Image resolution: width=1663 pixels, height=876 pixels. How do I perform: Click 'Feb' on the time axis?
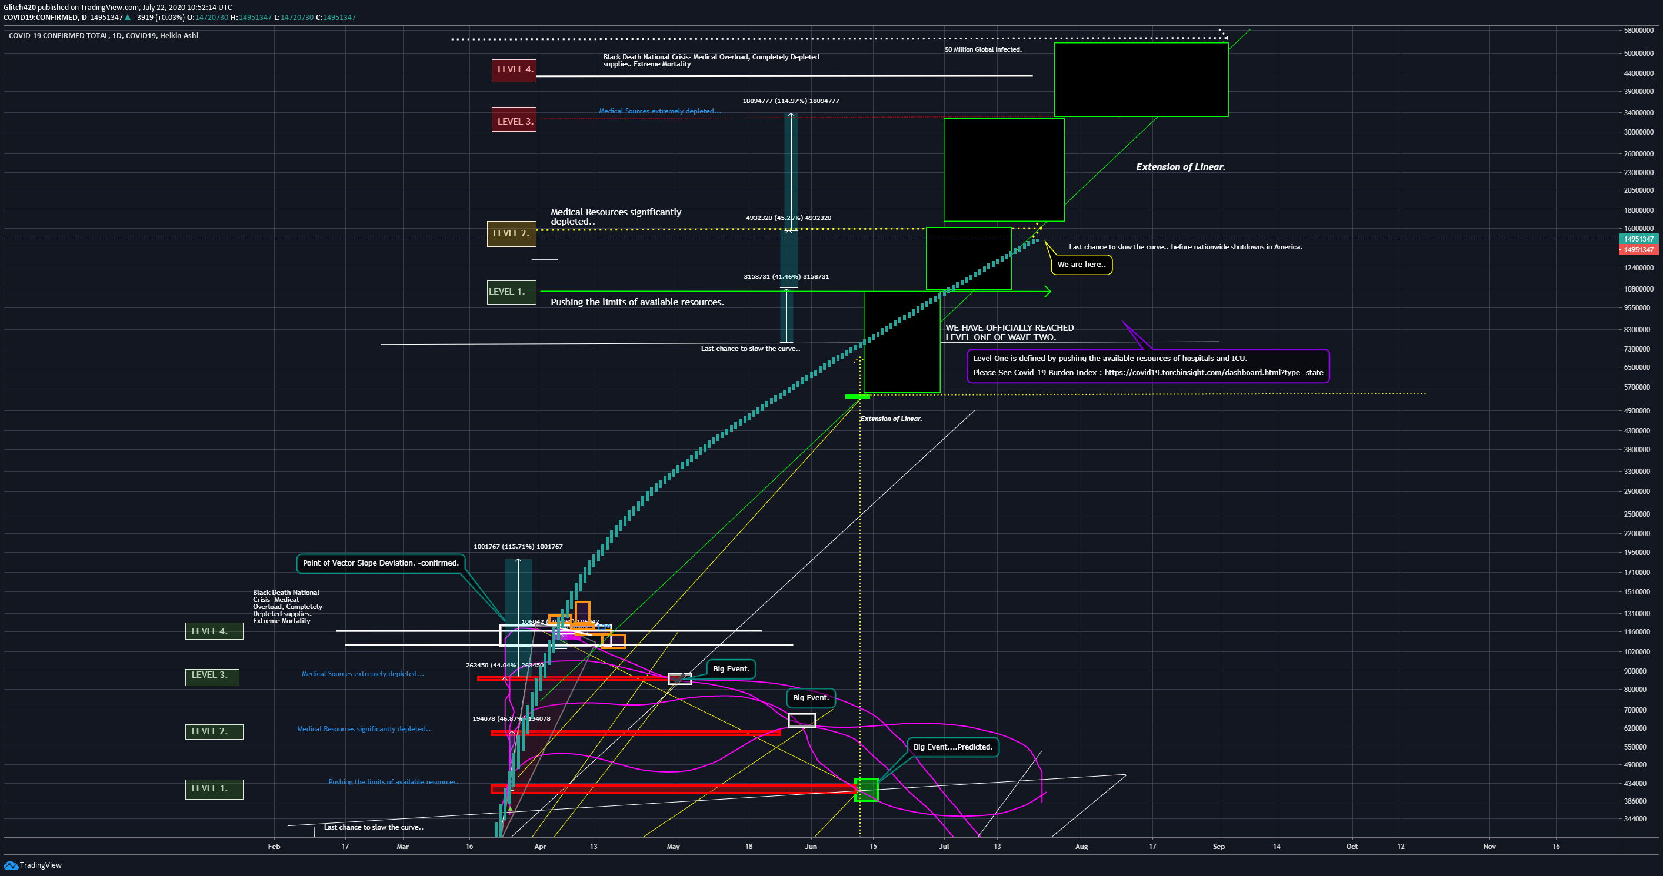pyautogui.click(x=274, y=847)
